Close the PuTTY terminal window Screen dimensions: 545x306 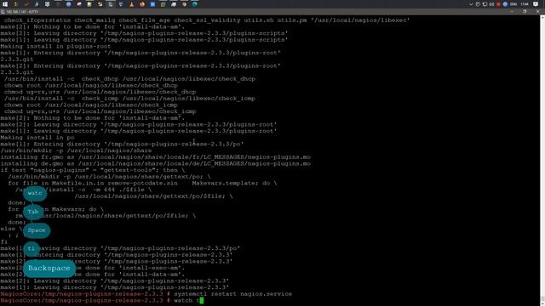538,11
